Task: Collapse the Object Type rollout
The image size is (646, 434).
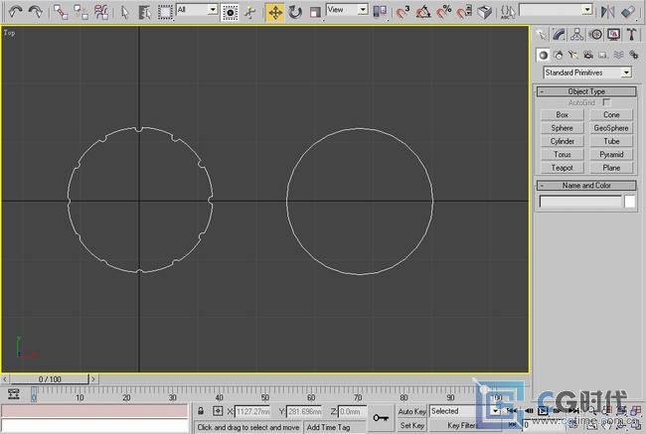Action: [586, 91]
